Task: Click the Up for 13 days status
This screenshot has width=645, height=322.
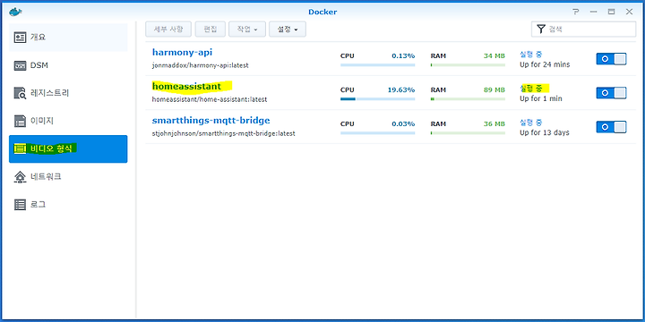Action: tap(545, 132)
